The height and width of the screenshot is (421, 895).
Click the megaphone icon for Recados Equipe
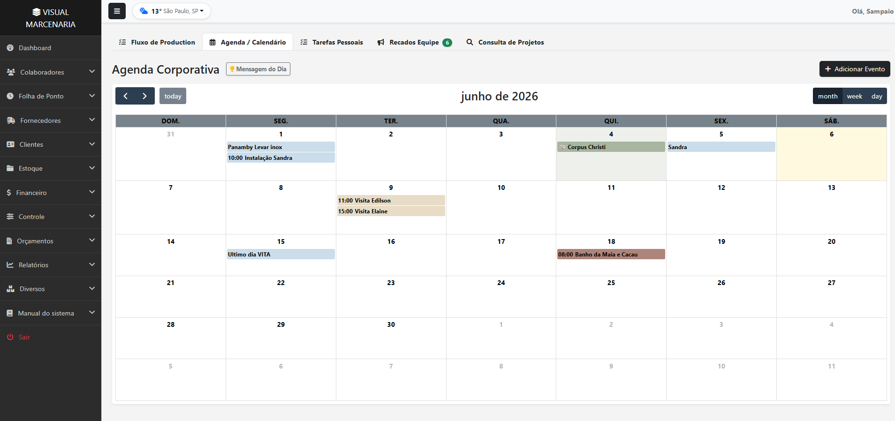(x=381, y=42)
